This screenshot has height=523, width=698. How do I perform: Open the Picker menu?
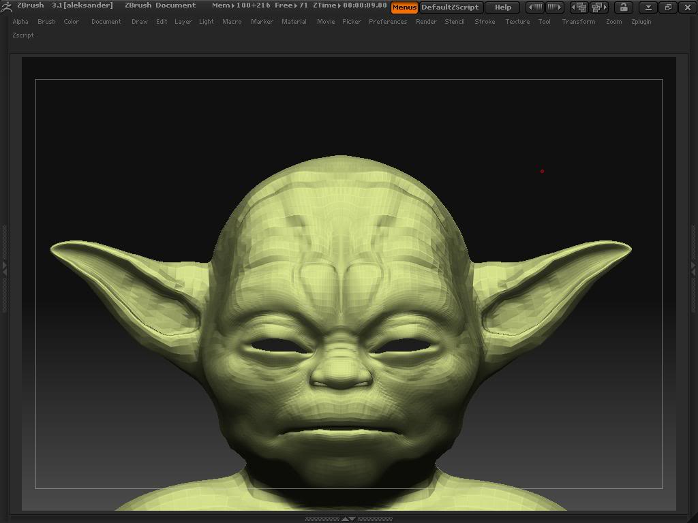click(x=352, y=21)
